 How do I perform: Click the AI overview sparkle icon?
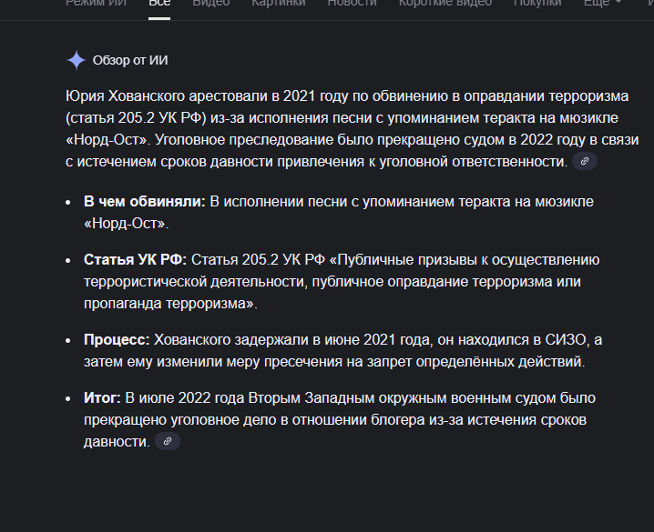pos(77,60)
